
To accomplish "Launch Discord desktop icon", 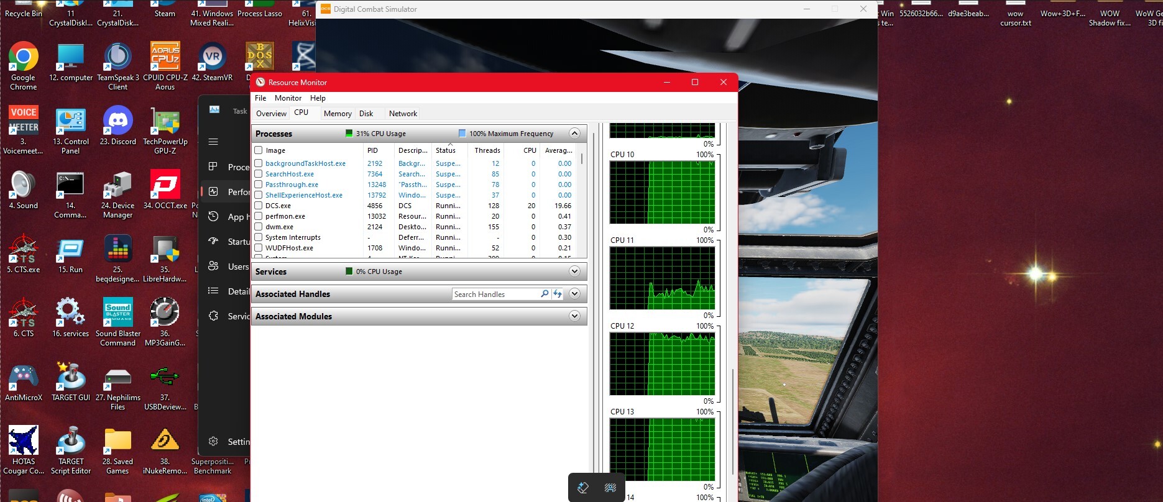I will pos(117,126).
